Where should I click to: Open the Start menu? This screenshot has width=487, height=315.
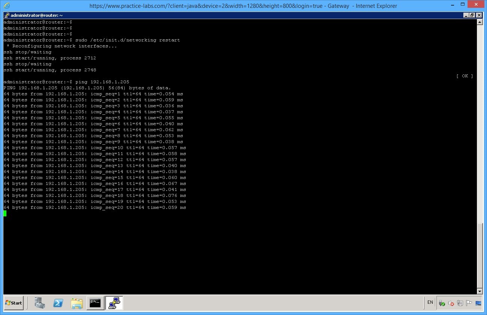point(14,303)
